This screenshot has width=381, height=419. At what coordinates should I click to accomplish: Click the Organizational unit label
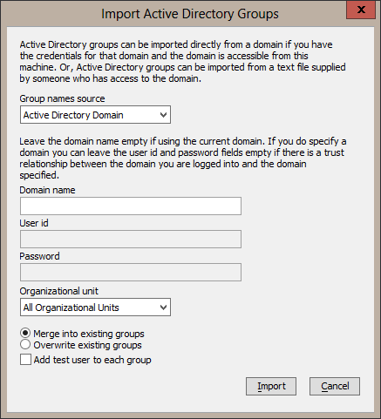[59, 291]
